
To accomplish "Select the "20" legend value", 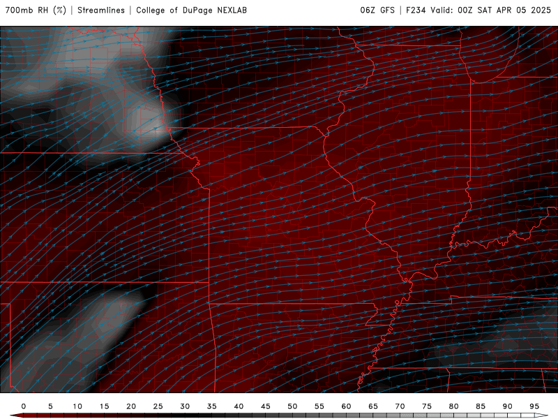I will tap(131, 406).
